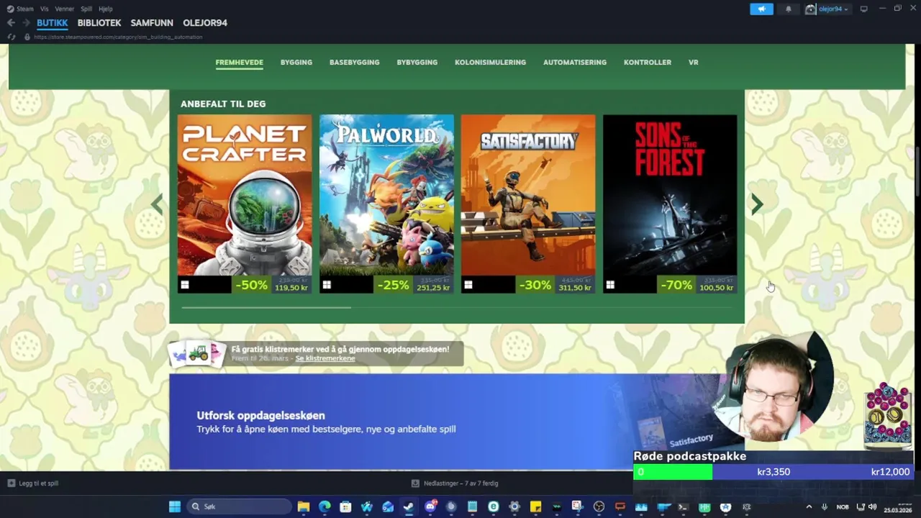The image size is (921, 518).
Task: Select the KOLONISIMULERING category tab
Action: [x=490, y=63]
